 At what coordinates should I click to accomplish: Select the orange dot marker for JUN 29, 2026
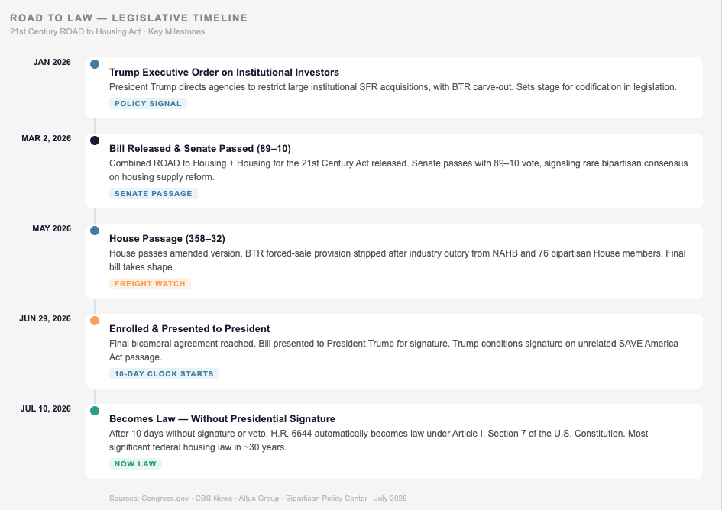pyautogui.click(x=95, y=321)
